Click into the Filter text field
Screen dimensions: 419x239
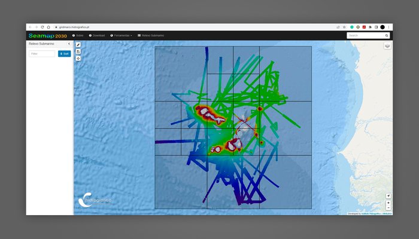pos(42,54)
